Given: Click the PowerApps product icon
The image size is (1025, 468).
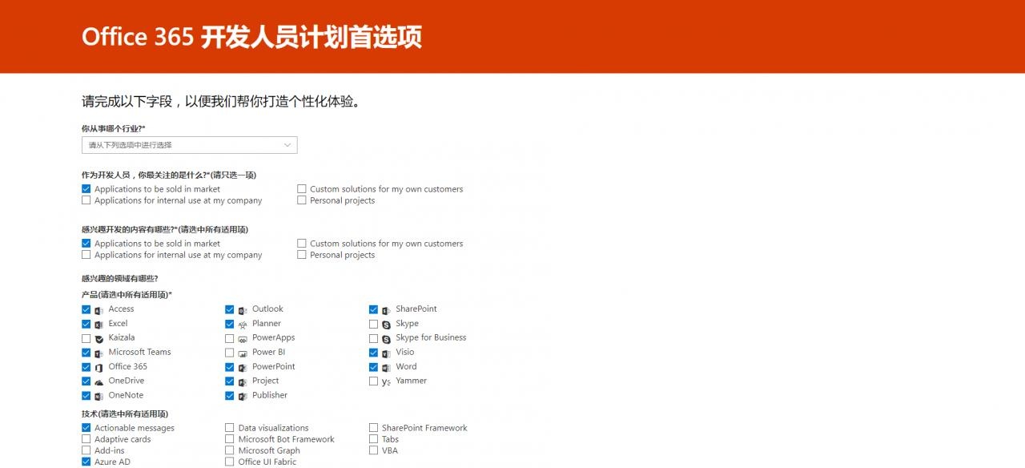Looking at the screenshot, I should [x=242, y=339].
